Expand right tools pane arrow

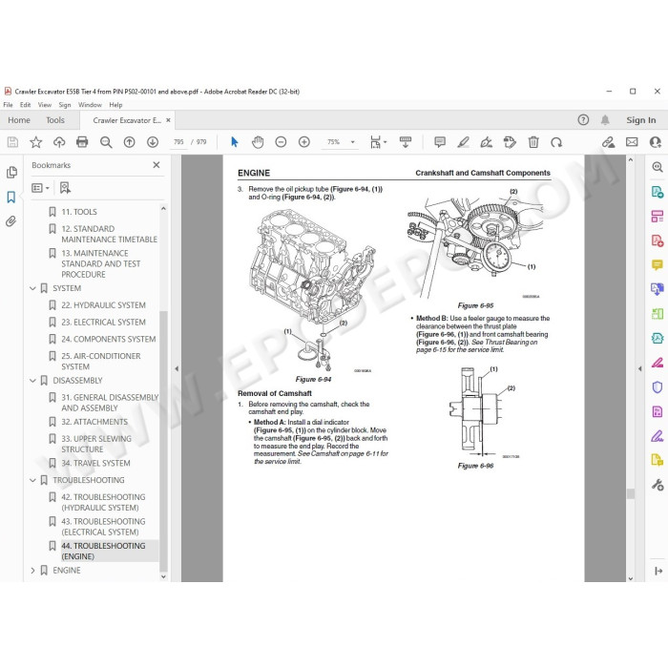(639, 368)
